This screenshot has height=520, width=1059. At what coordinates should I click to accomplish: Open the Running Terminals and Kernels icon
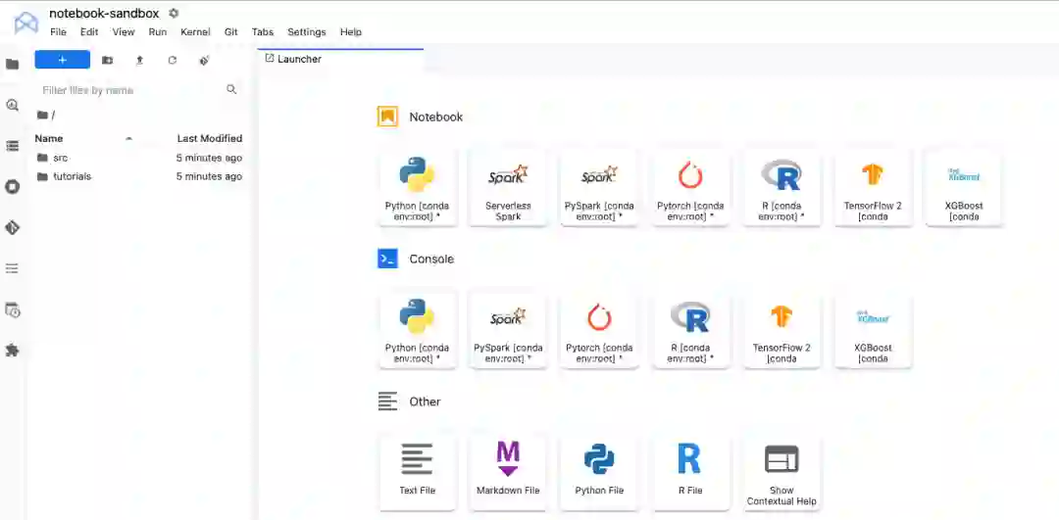[12, 187]
